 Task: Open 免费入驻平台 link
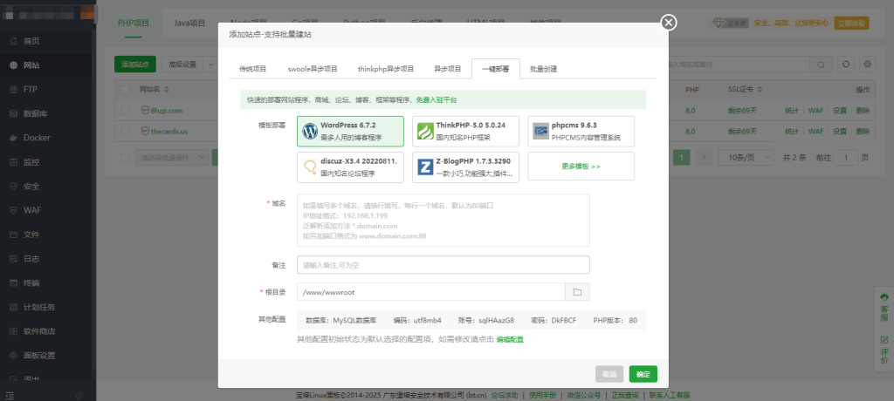pyautogui.click(x=437, y=99)
